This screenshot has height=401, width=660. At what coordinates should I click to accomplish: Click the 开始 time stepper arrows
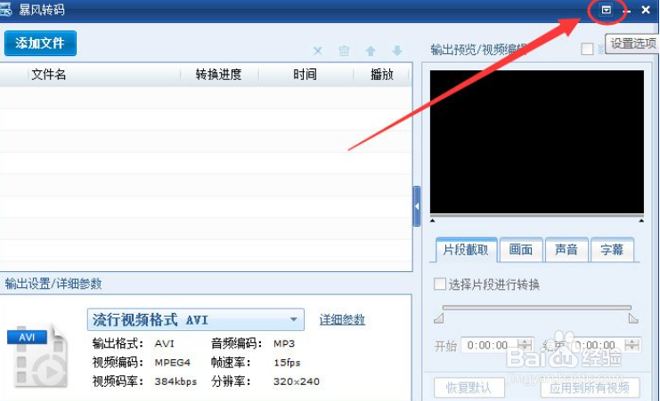point(525,345)
